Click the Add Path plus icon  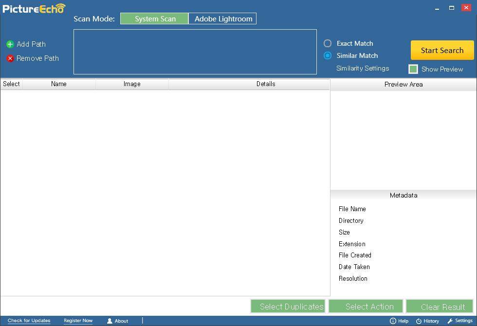coord(10,44)
